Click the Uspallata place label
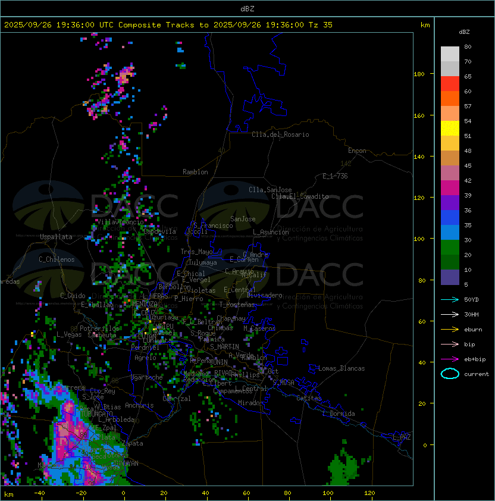 [56, 237]
